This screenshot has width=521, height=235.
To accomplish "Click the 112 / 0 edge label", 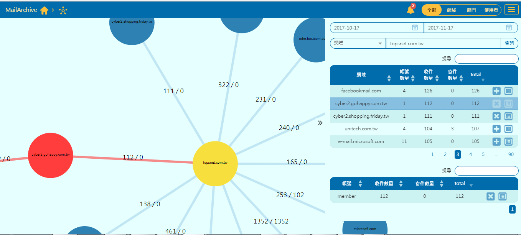I will tap(133, 158).
